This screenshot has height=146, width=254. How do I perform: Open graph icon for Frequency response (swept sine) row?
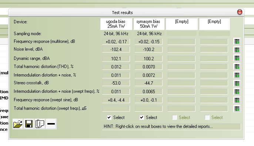[237, 100]
